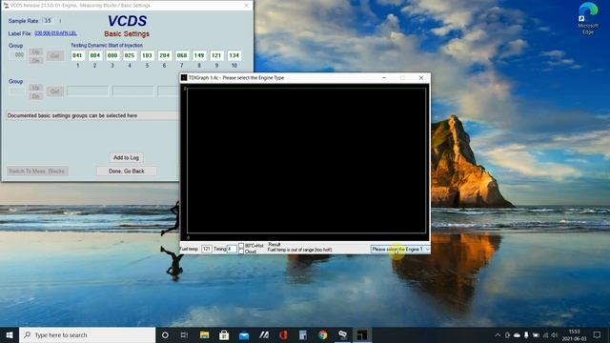The width and height of the screenshot is (610, 343).
Task: Click the TDIGraph title bar icon
Action: [x=184, y=78]
